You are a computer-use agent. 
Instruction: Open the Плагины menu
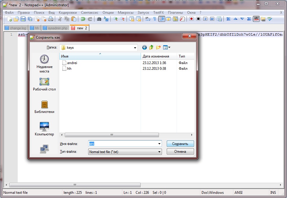click(175, 13)
